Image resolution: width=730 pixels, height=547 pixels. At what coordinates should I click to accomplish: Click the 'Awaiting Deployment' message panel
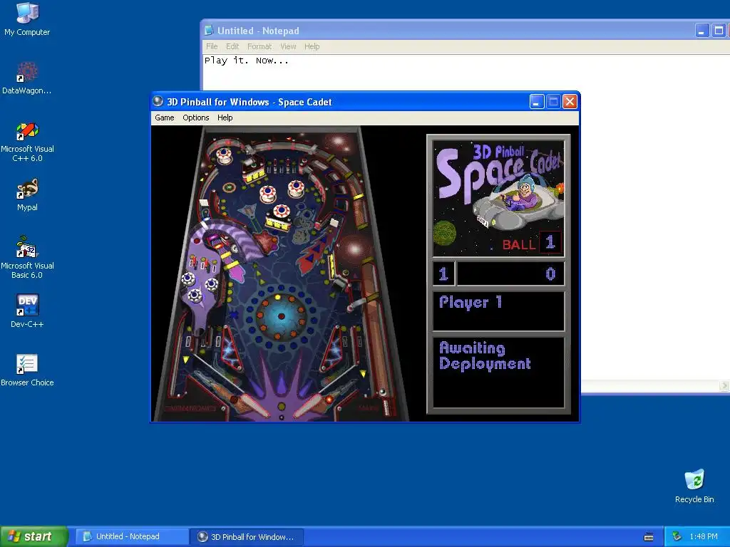pos(498,373)
